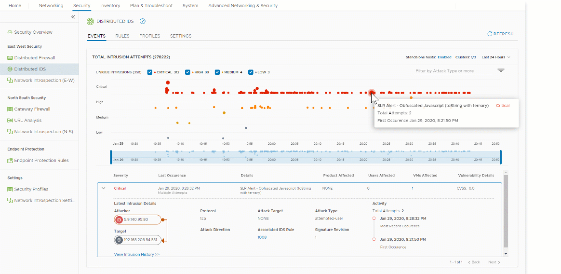The height and width of the screenshot is (274, 561).
Task: Open the Last 24 Hours dropdown
Action: 495,57
